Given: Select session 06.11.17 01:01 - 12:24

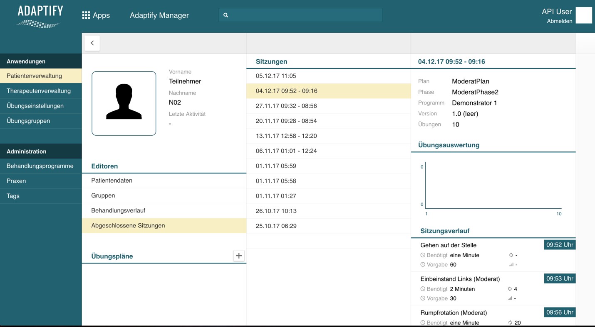Looking at the screenshot, I should click(328, 151).
